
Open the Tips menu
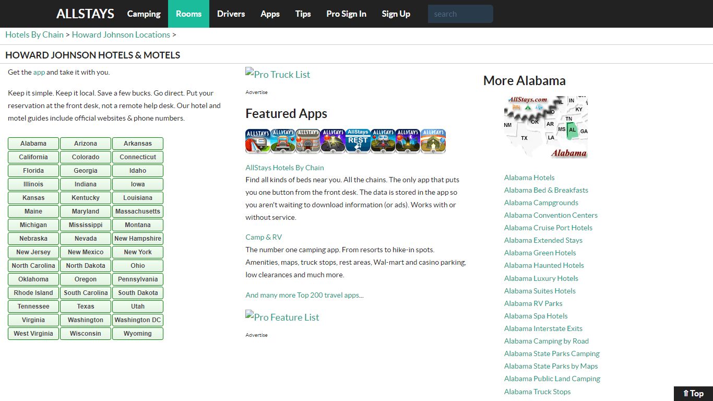[303, 14]
